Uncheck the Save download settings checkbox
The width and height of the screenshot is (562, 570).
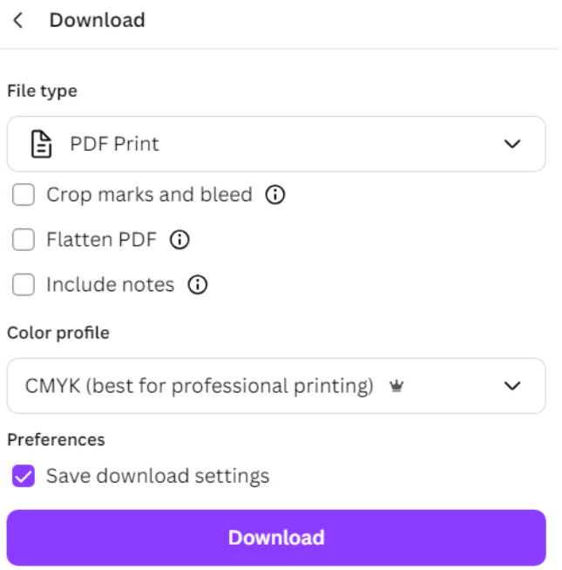tap(24, 476)
